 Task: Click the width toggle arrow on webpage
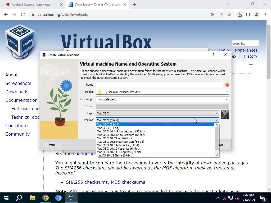point(251,64)
